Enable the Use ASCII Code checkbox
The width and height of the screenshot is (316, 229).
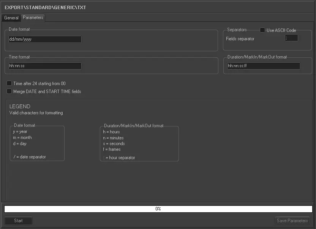point(262,30)
